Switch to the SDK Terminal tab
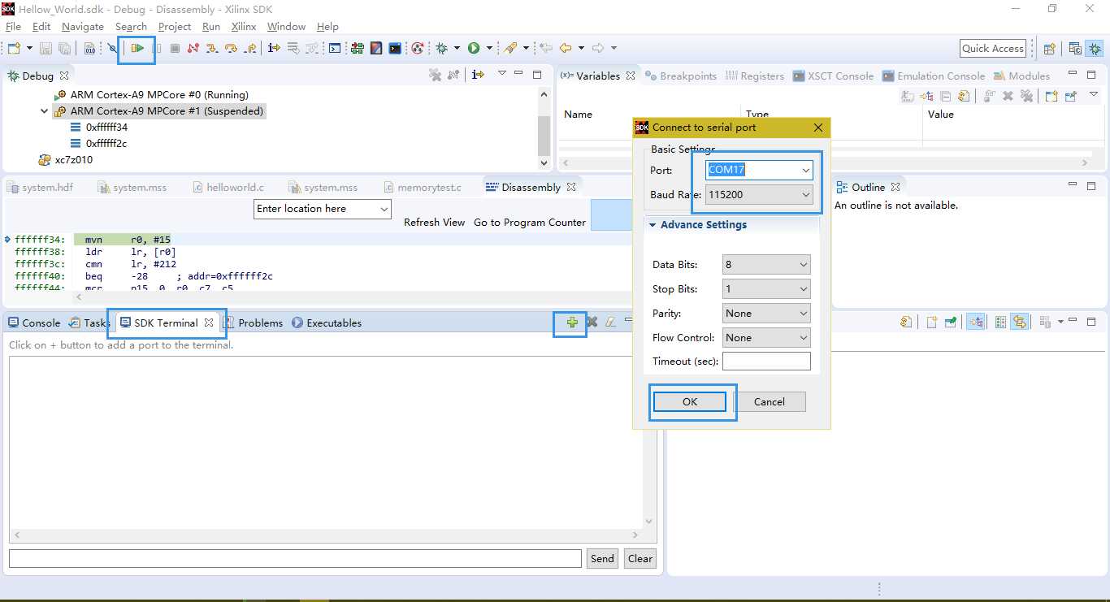Image resolution: width=1110 pixels, height=602 pixels. point(167,323)
